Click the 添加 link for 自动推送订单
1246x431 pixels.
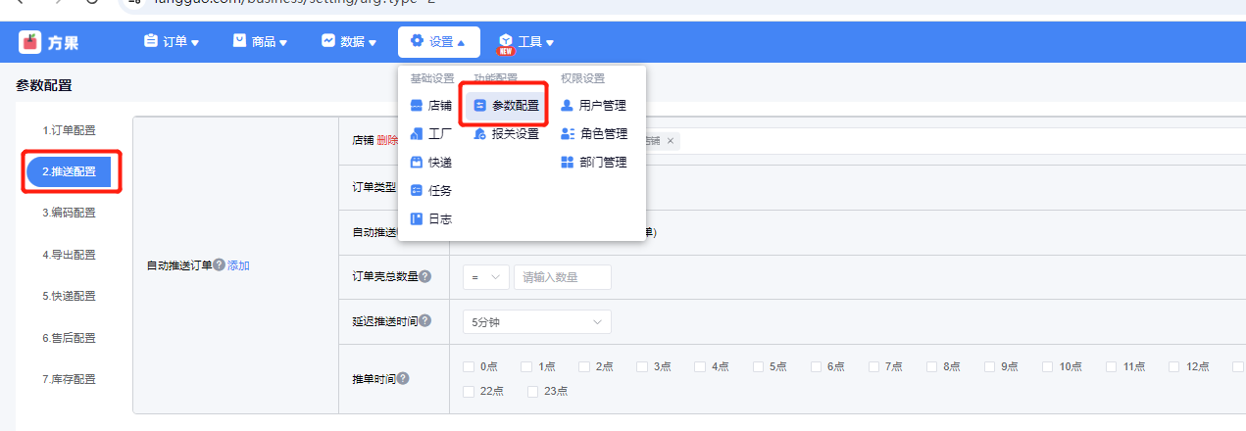pyautogui.click(x=239, y=265)
